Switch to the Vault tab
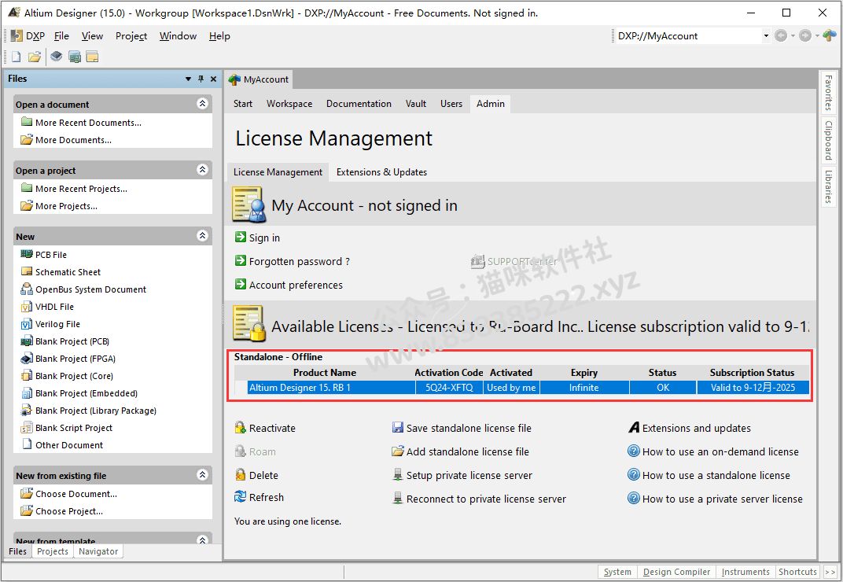Viewport: 843px width, 582px height. 415,104
